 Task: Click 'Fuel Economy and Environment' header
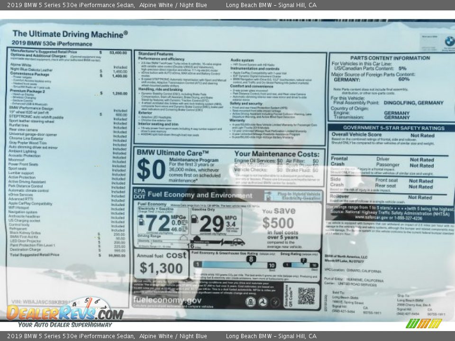coord(200,195)
